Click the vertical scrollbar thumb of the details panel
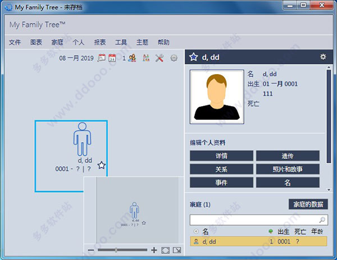 click(329, 116)
